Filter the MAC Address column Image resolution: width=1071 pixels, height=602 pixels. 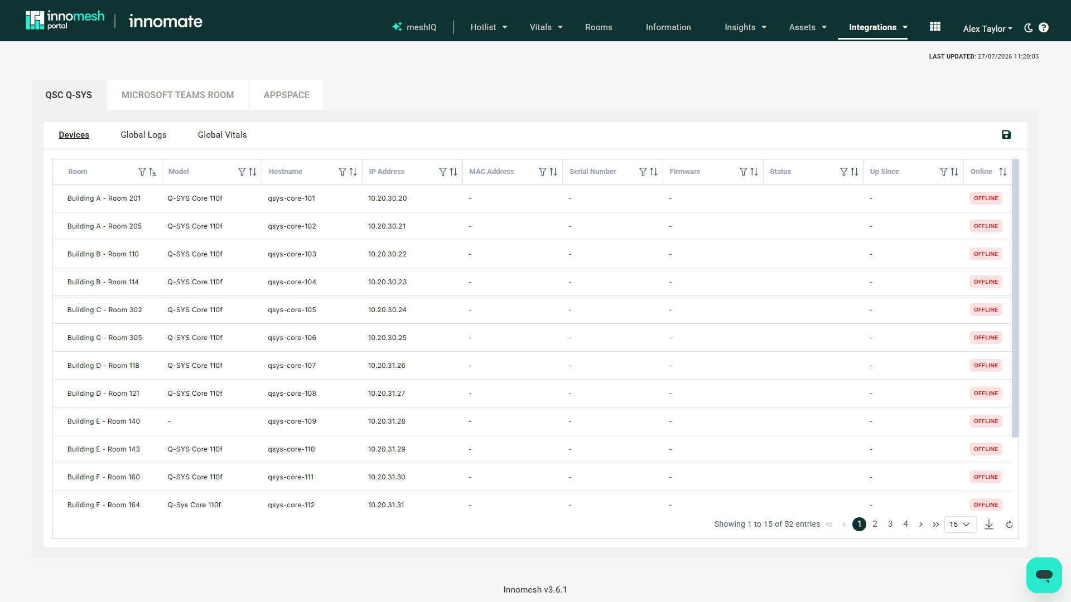[x=543, y=172]
